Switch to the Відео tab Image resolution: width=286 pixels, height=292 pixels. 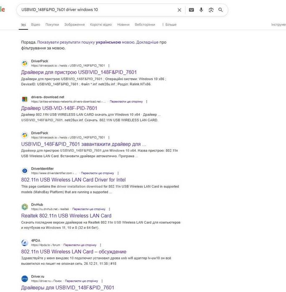(x=36, y=25)
